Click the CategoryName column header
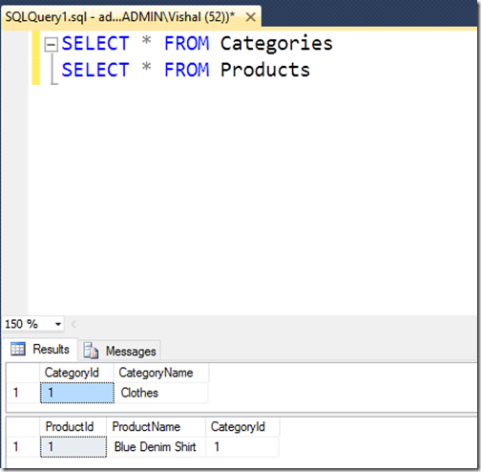Screen dimensions: 481x472 [x=161, y=373]
